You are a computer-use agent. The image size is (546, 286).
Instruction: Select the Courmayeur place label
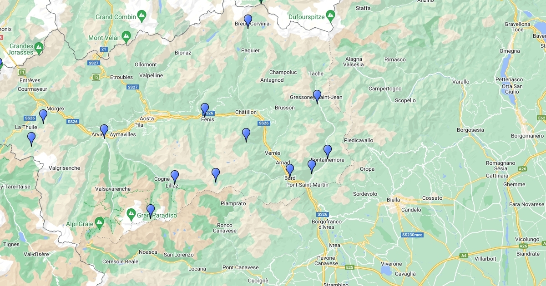(x=32, y=89)
